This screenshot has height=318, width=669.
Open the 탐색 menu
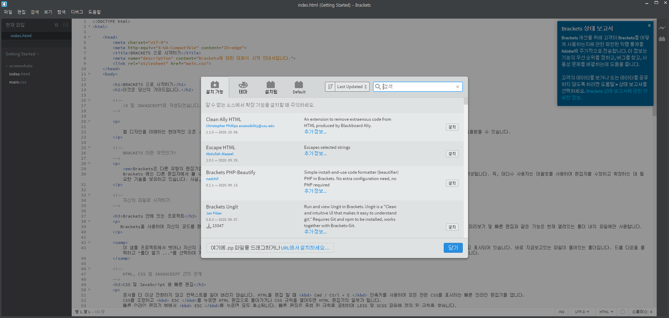[x=61, y=12]
